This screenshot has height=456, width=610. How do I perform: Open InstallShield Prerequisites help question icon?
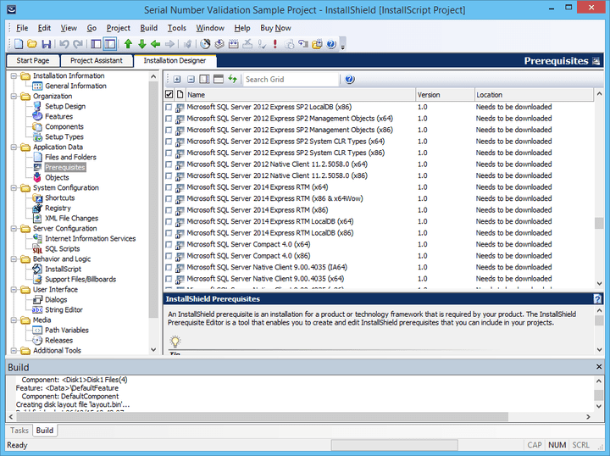click(597, 299)
